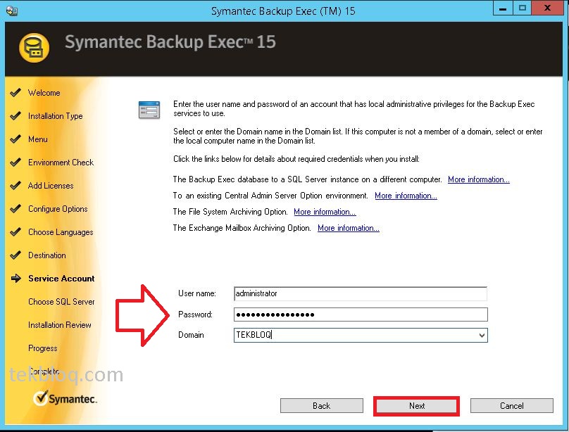Select the Configure Options step
Viewport: 569px width, 432px height.
coord(58,209)
